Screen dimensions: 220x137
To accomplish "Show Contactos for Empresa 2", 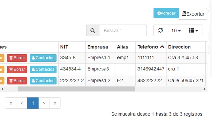I will [x=43, y=81].
